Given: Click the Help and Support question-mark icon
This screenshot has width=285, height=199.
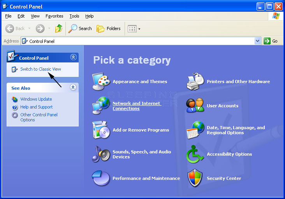Looking at the screenshot, I should (15, 107).
